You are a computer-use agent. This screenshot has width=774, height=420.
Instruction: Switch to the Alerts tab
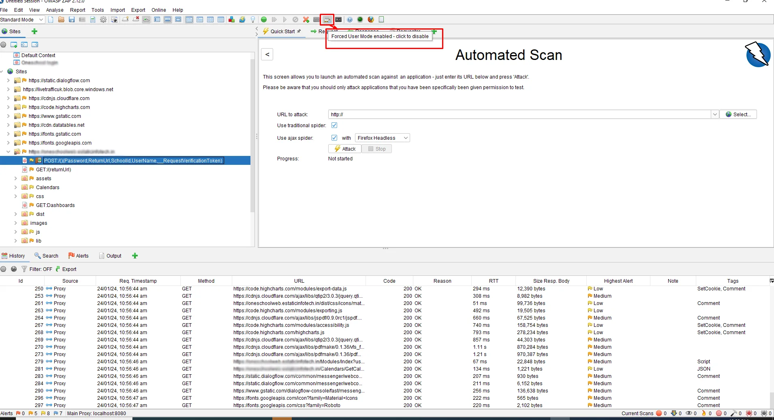click(79, 256)
